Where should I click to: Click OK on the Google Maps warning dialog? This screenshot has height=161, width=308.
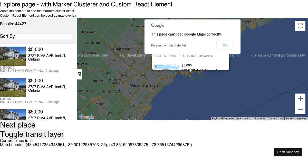click(225, 45)
